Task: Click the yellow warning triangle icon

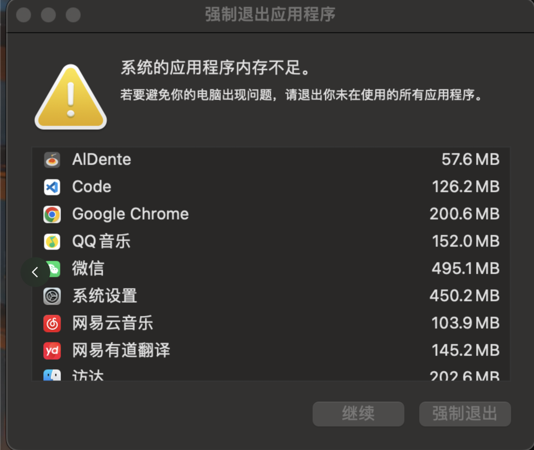Action: click(x=71, y=97)
